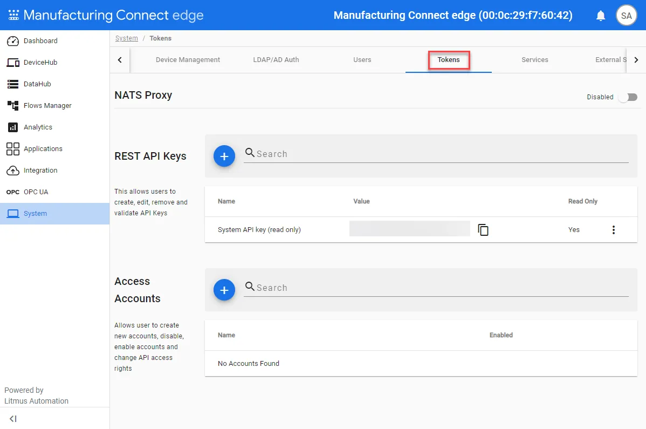This screenshot has height=429, width=646.
Task: Follow the System breadcrumb link
Action: point(127,38)
